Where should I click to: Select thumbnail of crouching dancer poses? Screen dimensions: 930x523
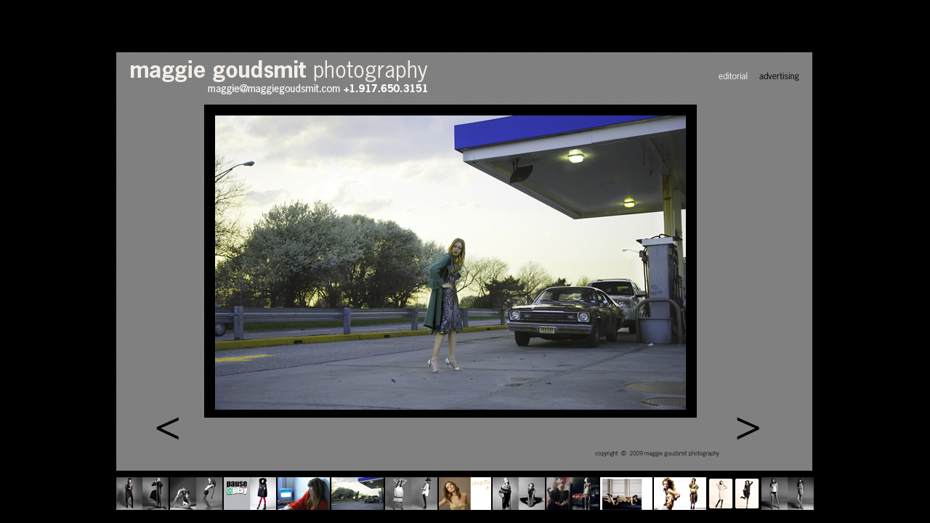(x=196, y=494)
